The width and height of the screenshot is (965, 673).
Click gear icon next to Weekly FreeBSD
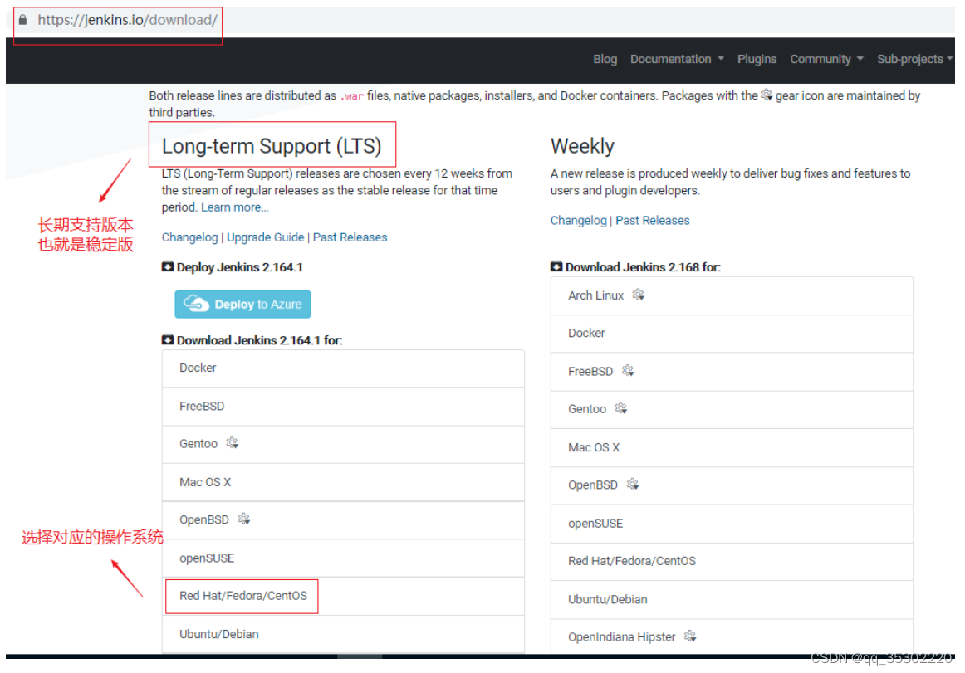click(628, 370)
